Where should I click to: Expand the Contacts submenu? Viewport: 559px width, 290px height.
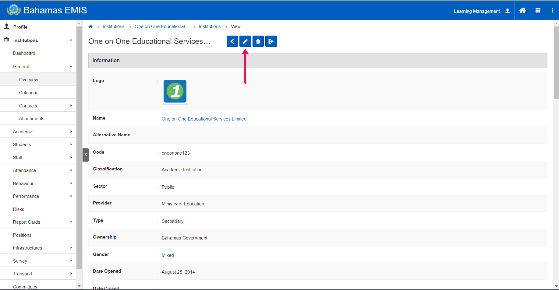[x=71, y=106]
